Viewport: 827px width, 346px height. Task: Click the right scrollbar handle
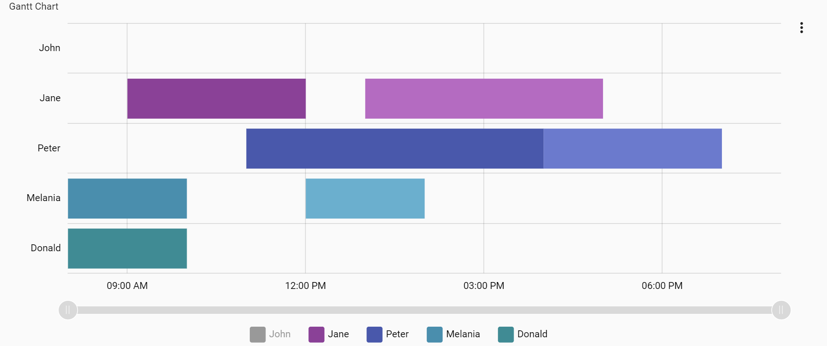tap(780, 310)
